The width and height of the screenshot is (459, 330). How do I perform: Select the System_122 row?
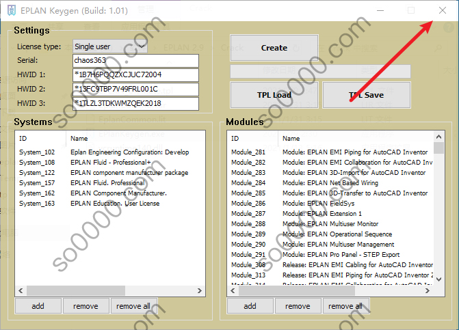pos(110,172)
